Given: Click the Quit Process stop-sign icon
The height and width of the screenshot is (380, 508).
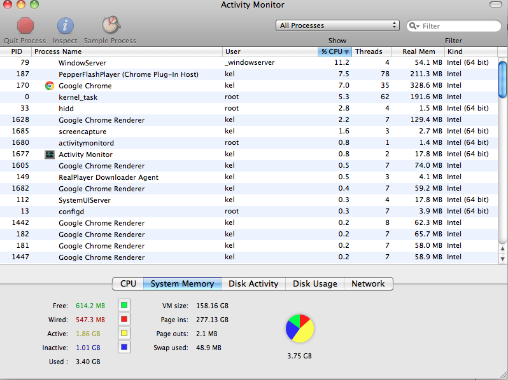Looking at the screenshot, I should tap(25, 25).
